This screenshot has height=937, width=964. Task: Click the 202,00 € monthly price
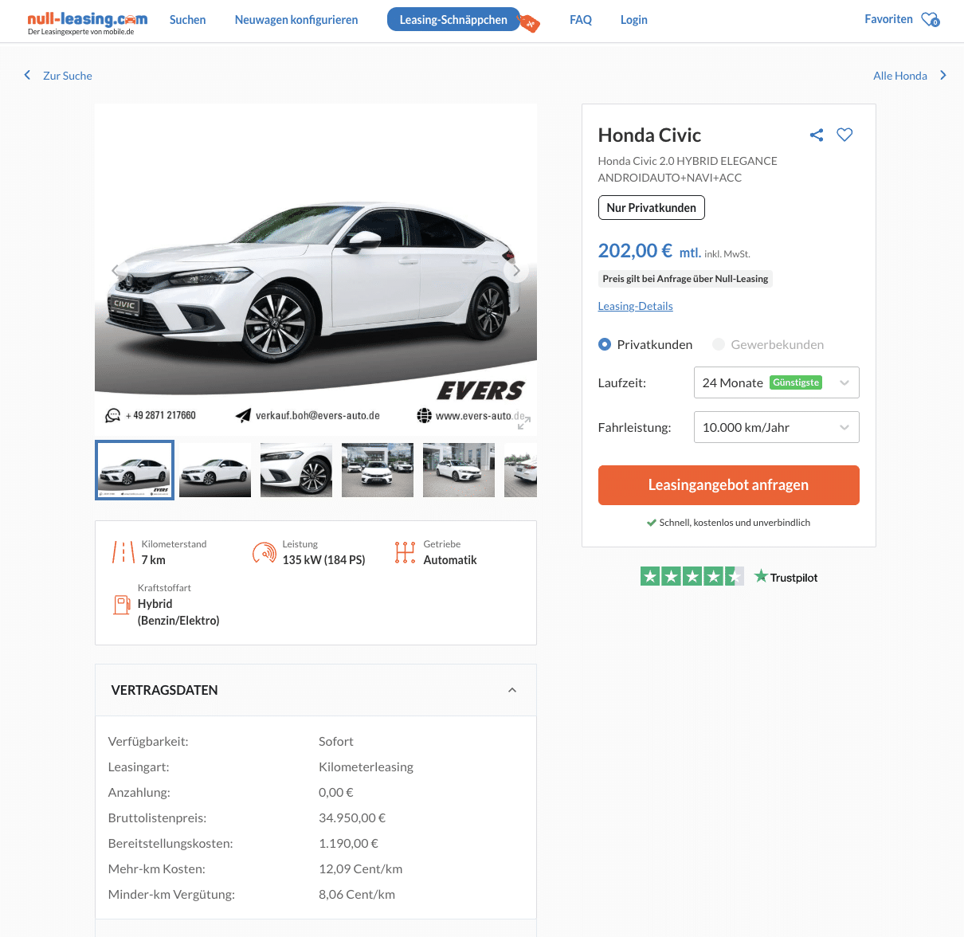pos(636,251)
